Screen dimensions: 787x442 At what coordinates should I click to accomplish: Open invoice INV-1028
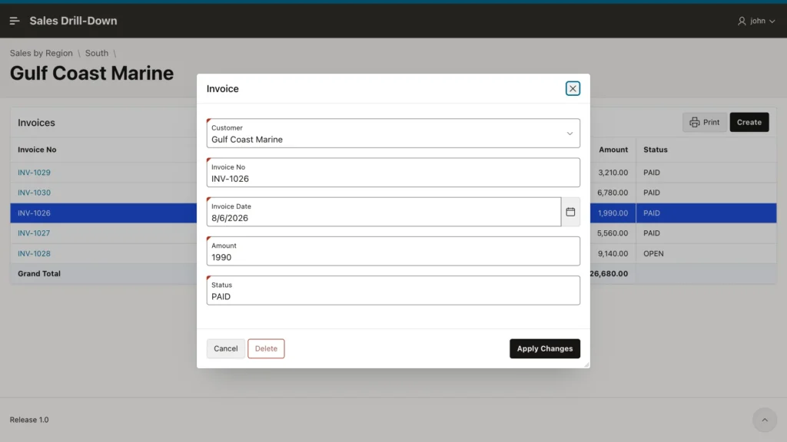coord(34,253)
